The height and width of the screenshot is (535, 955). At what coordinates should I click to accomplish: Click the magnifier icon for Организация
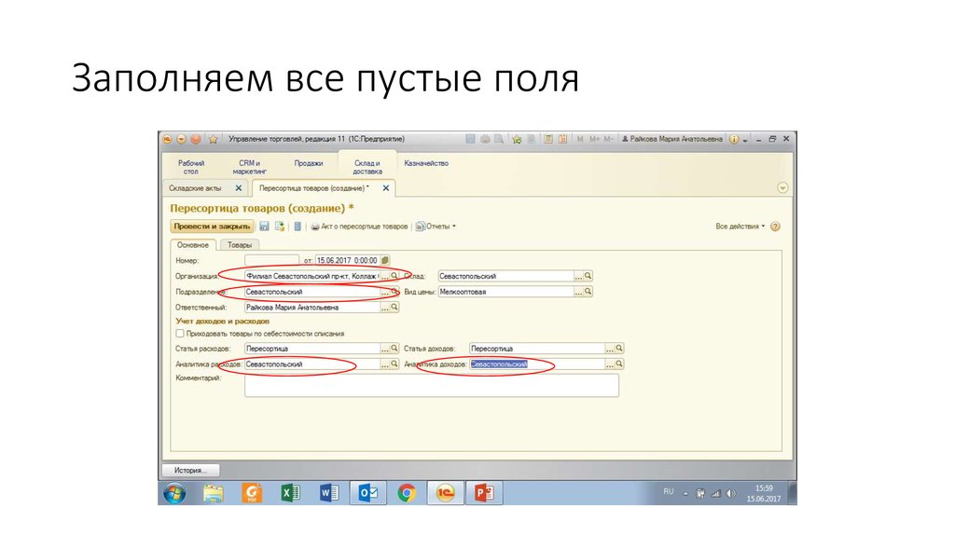(394, 276)
